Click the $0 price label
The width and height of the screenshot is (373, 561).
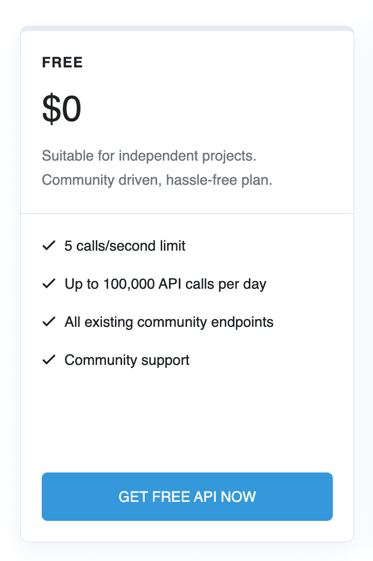pos(62,109)
